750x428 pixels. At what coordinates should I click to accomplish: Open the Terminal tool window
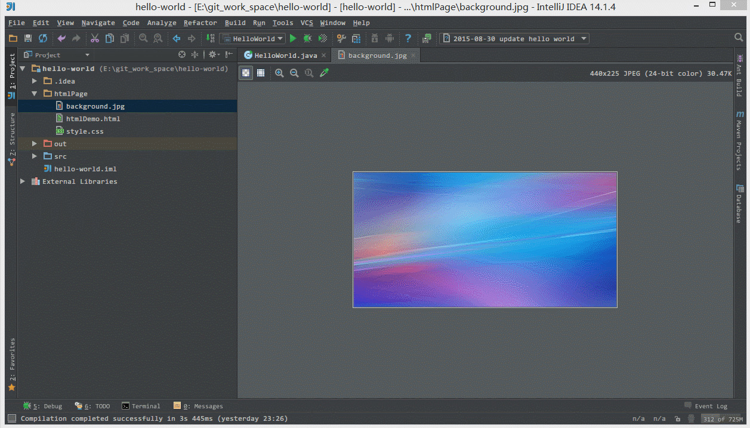coord(141,406)
